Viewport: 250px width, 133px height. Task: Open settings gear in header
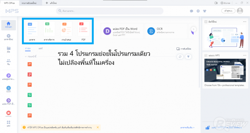pos(198,11)
